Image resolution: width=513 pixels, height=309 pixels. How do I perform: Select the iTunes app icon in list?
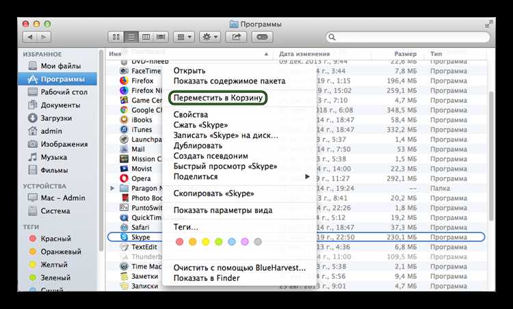(x=124, y=129)
